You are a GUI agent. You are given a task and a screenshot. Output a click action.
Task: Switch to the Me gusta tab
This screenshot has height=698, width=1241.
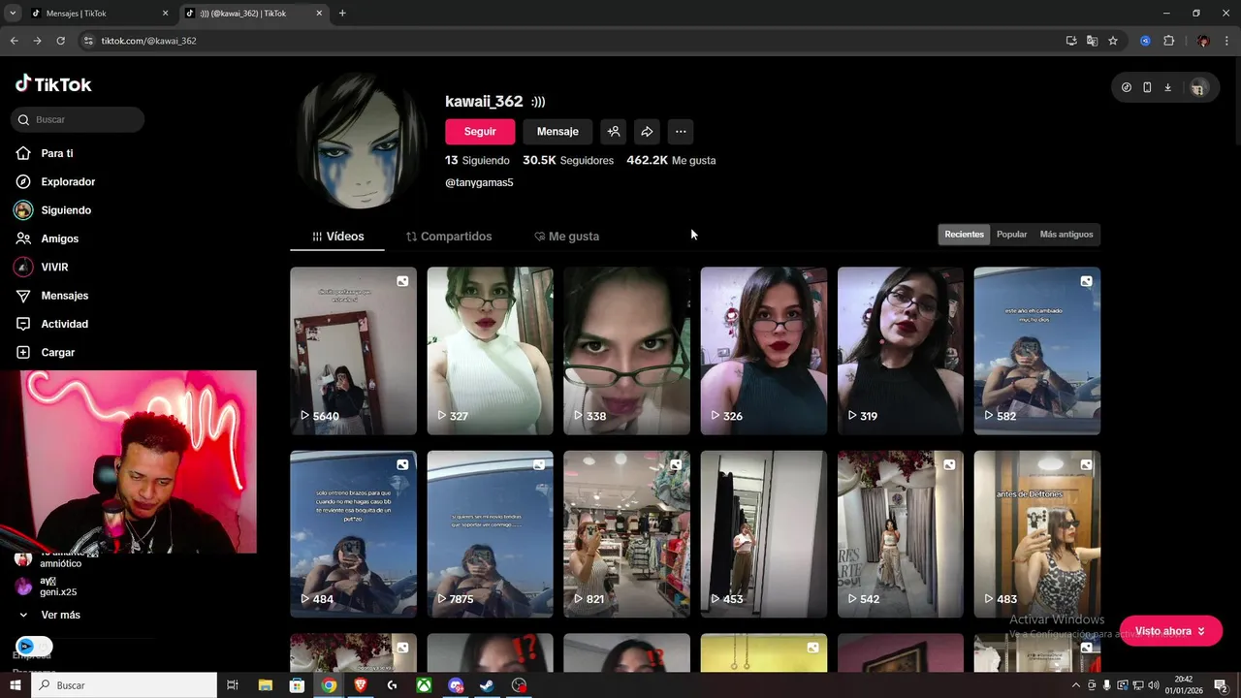point(567,237)
